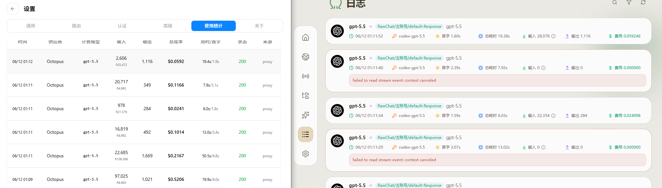The height and width of the screenshot is (188, 662).
Task: Click the RawChat tag in the 01:11:52 log
Action: 409,26
